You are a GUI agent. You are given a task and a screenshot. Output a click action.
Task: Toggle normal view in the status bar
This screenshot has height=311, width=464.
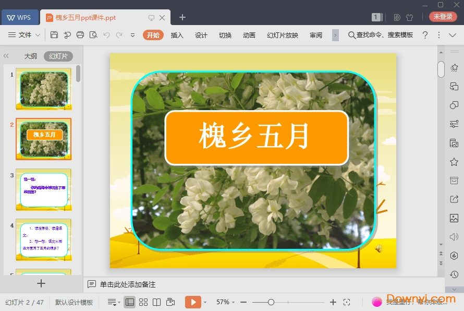click(130, 302)
